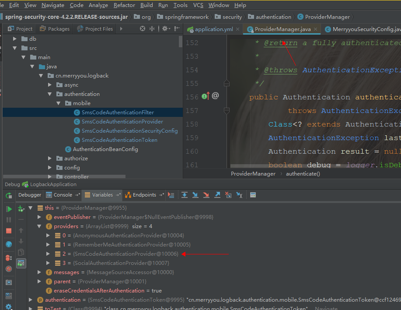Click Run to Cursor icon
The image size is (401, 310).
[x=239, y=195]
